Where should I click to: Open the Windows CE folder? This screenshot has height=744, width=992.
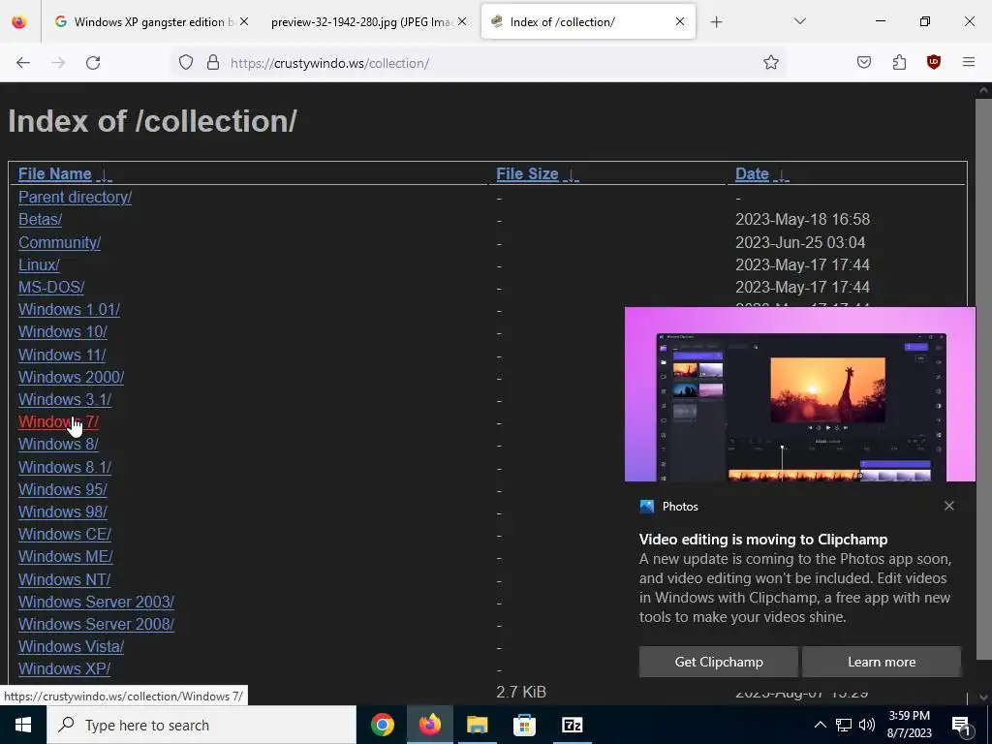(65, 534)
